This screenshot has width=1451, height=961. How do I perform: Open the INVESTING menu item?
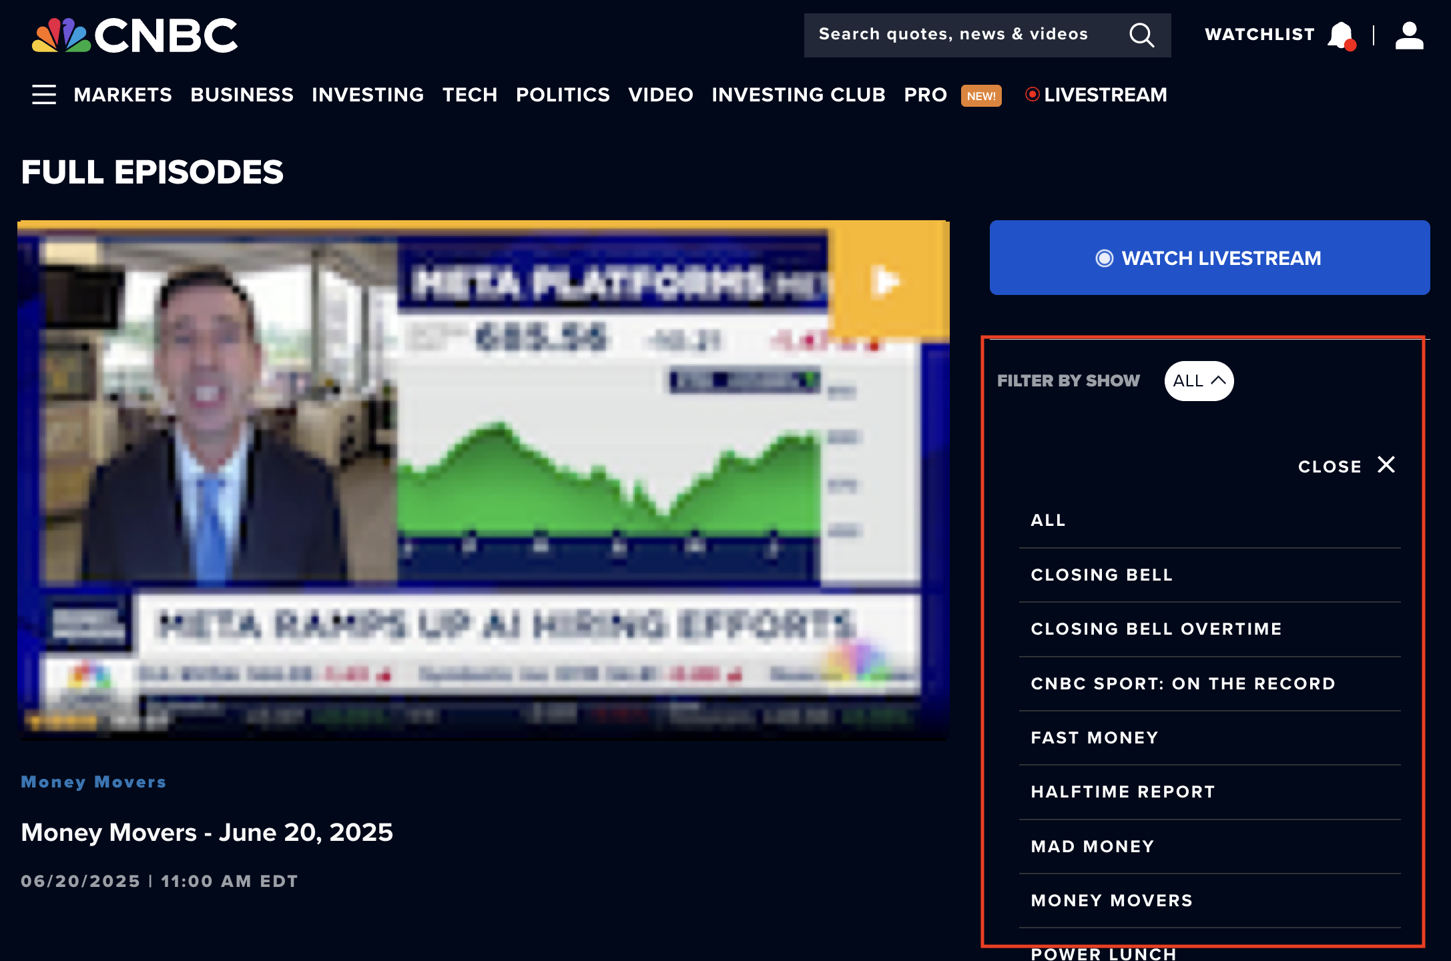click(368, 95)
